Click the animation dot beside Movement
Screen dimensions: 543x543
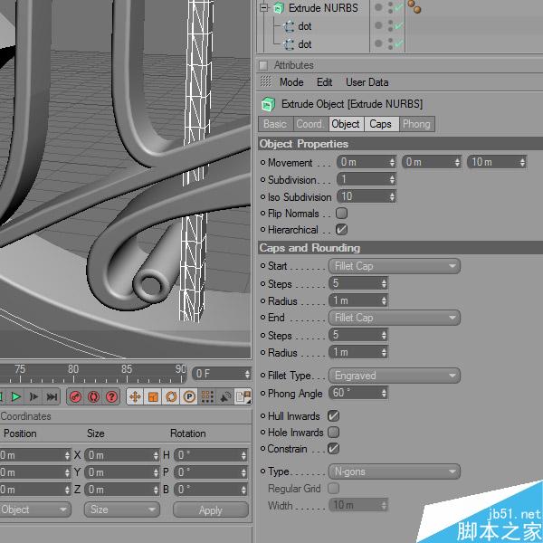(262, 162)
